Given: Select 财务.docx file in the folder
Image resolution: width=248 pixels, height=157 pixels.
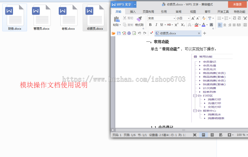Looking at the screenshot, I should click(15, 17).
